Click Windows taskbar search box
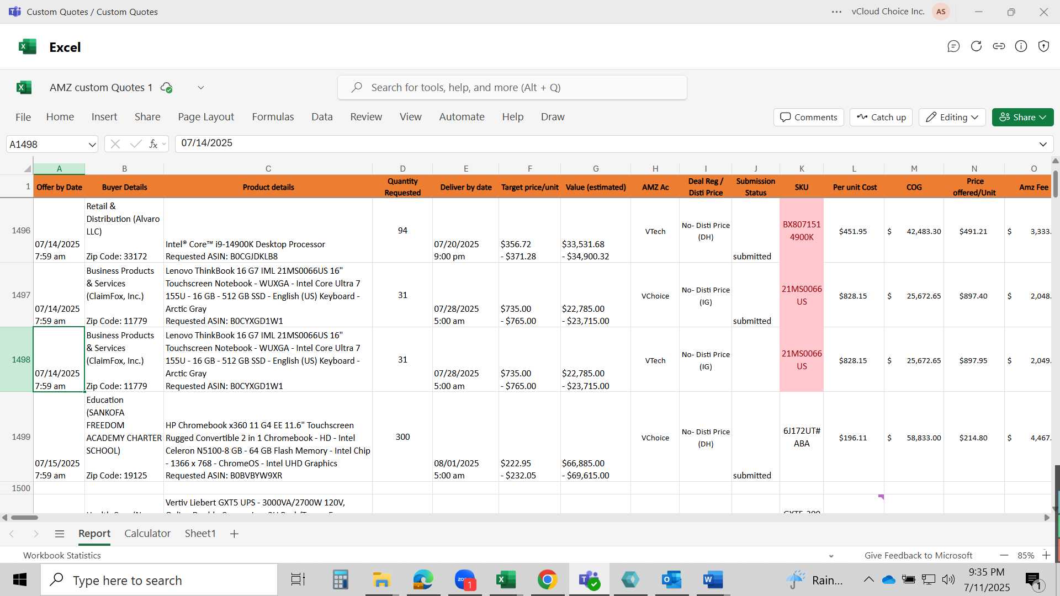 159,580
